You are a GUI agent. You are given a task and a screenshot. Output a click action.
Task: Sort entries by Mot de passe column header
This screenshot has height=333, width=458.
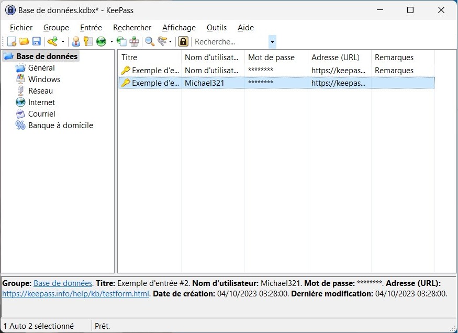[x=271, y=58]
